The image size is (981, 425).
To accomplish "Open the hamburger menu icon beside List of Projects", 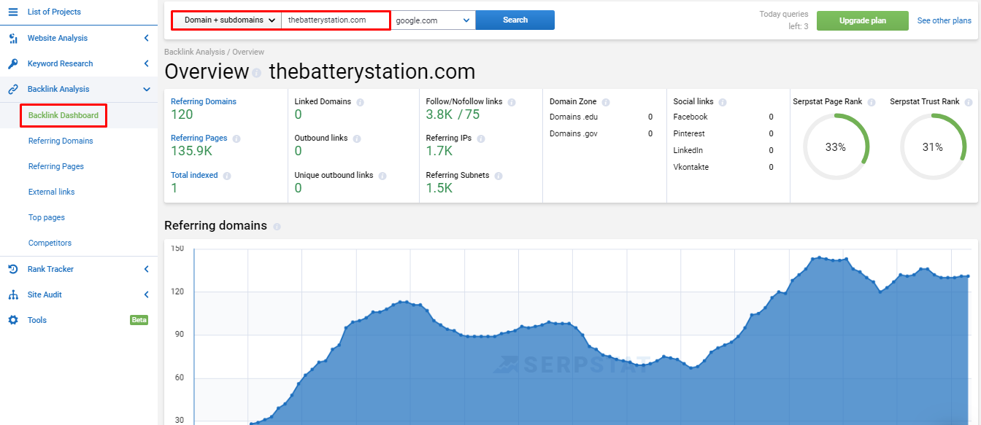I will (12, 12).
